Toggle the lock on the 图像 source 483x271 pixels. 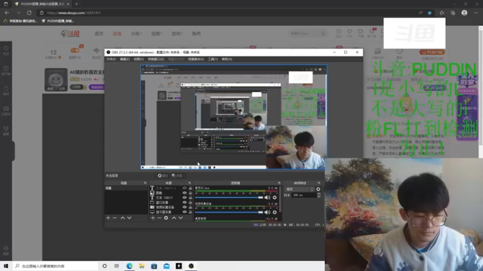pos(190,193)
